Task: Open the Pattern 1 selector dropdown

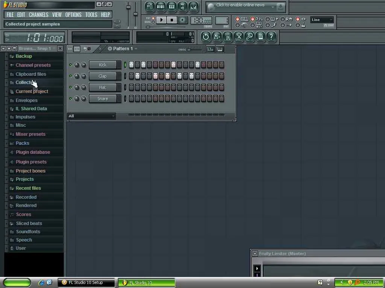Action: [x=123, y=49]
